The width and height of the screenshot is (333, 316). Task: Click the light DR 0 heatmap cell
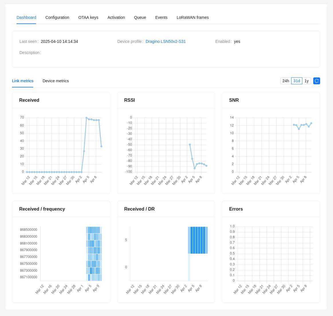pos(189,267)
